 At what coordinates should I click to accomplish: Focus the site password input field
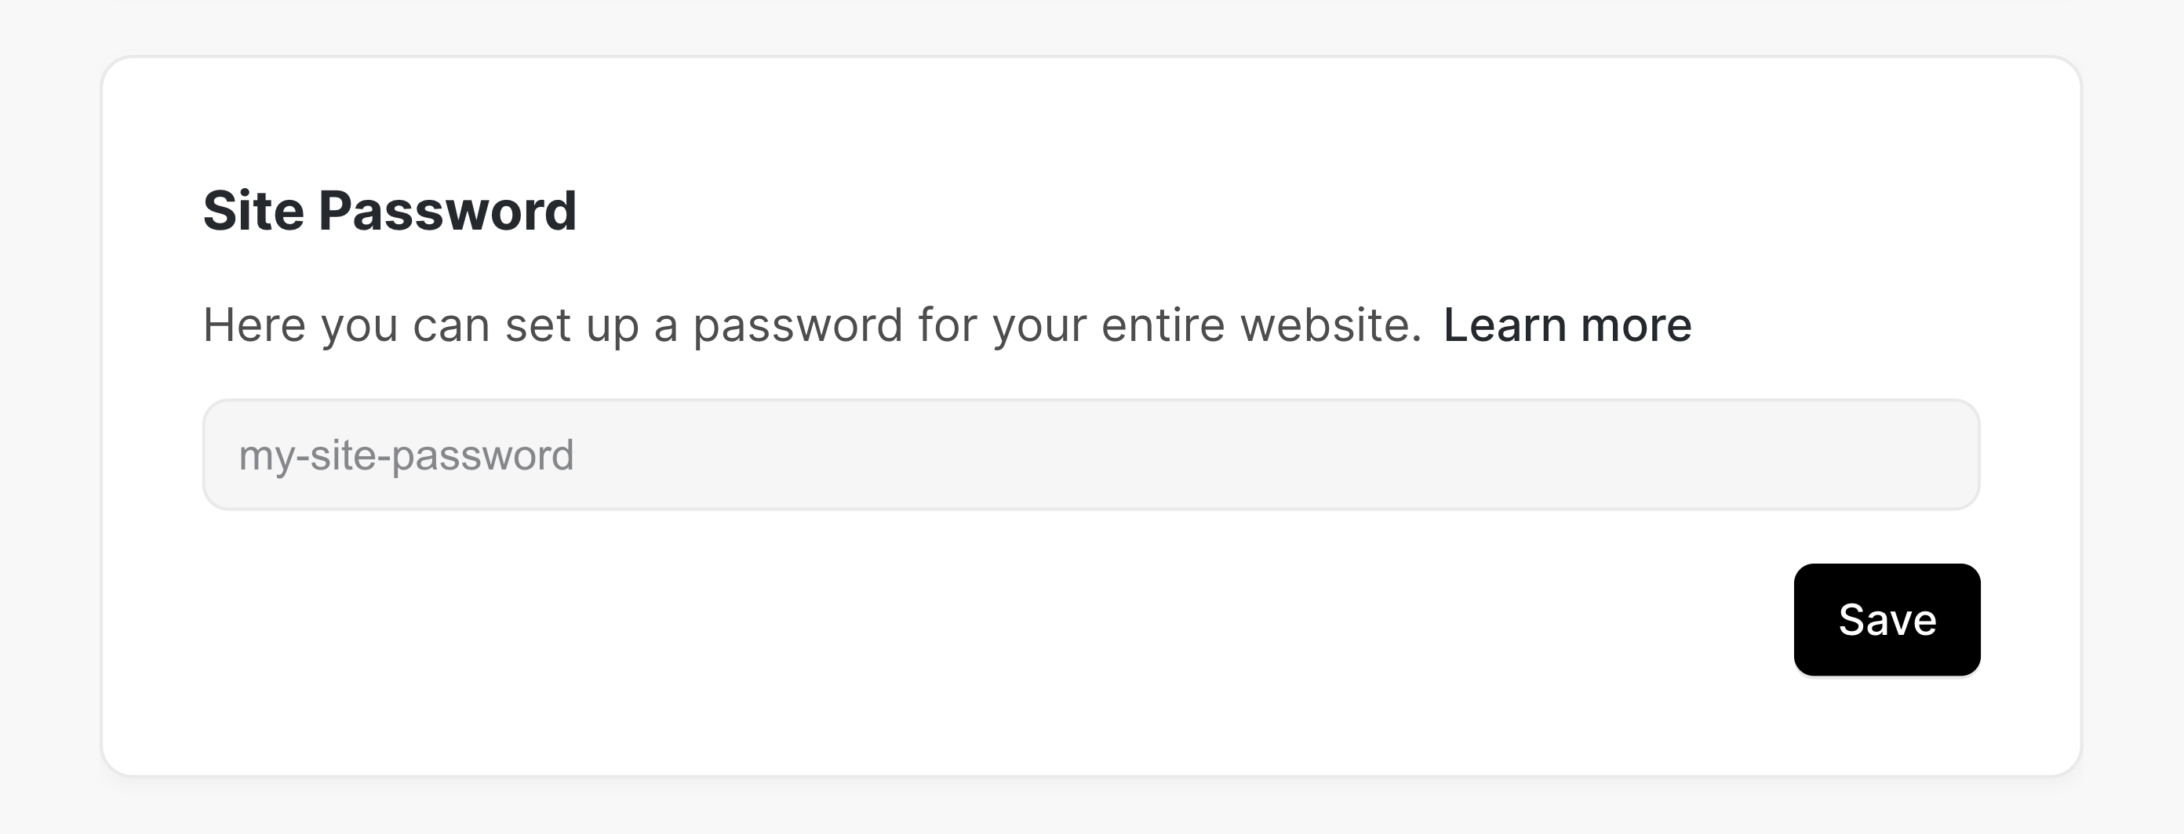coord(1090,455)
